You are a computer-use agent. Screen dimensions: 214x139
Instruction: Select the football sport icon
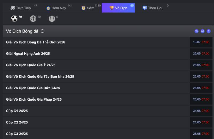tap(14, 19)
